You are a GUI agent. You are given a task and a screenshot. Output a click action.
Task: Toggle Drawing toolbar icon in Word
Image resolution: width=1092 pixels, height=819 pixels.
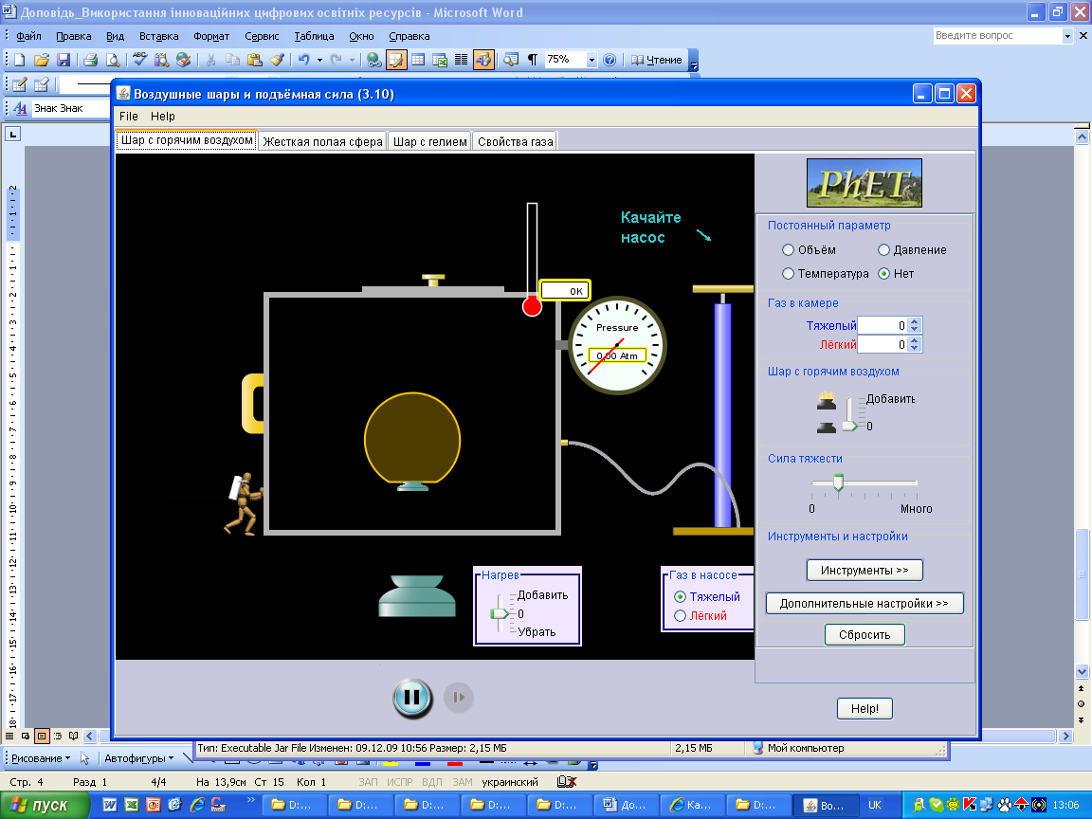pos(483,60)
